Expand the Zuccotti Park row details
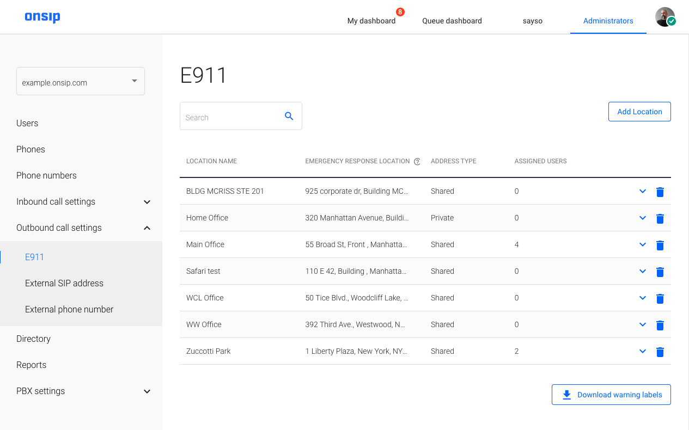Screen dimensions: 689x430 643,351
